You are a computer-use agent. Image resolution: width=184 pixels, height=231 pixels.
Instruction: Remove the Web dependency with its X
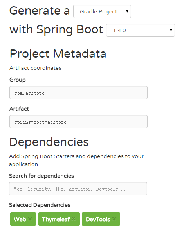30,219
